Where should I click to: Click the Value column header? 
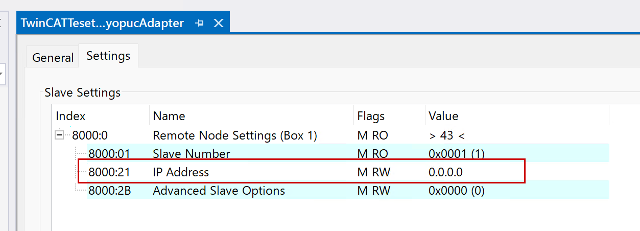[443, 116]
